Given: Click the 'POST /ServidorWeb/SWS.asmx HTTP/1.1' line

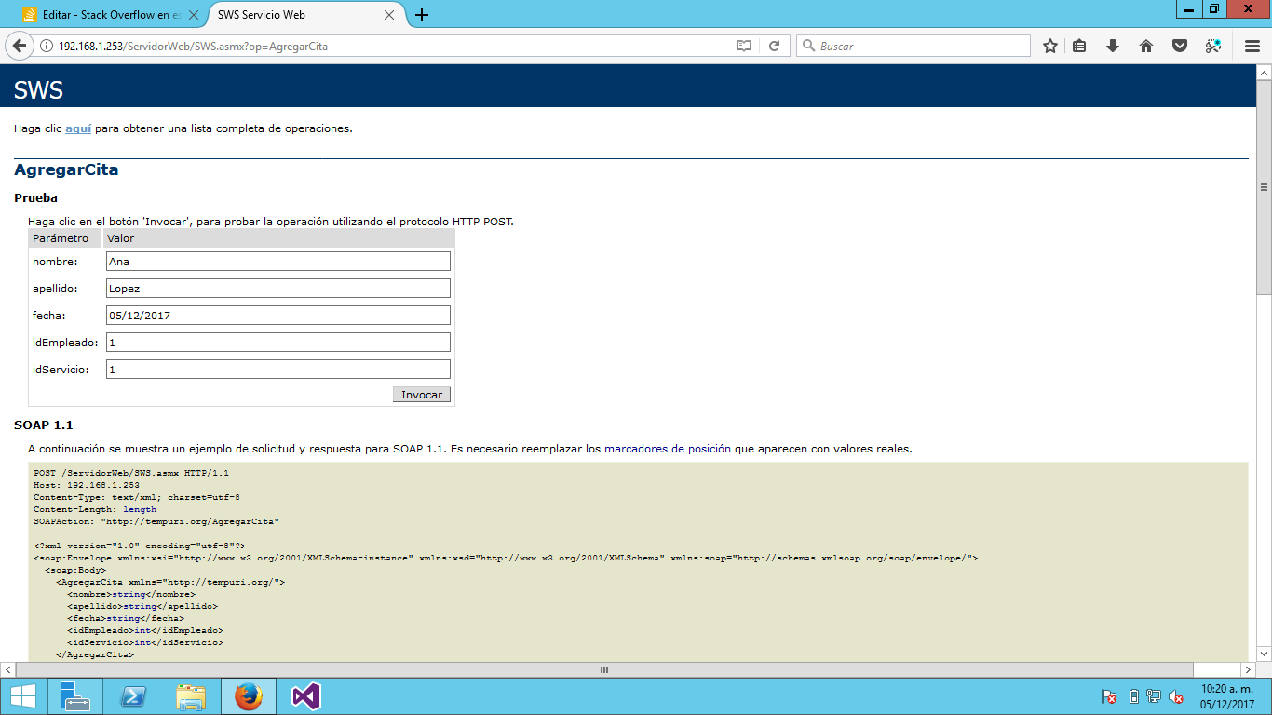Looking at the screenshot, I should 131,473.
